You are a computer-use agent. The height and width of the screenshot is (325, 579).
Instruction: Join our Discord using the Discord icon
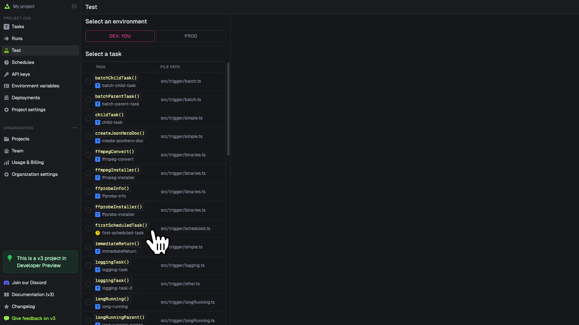6,282
